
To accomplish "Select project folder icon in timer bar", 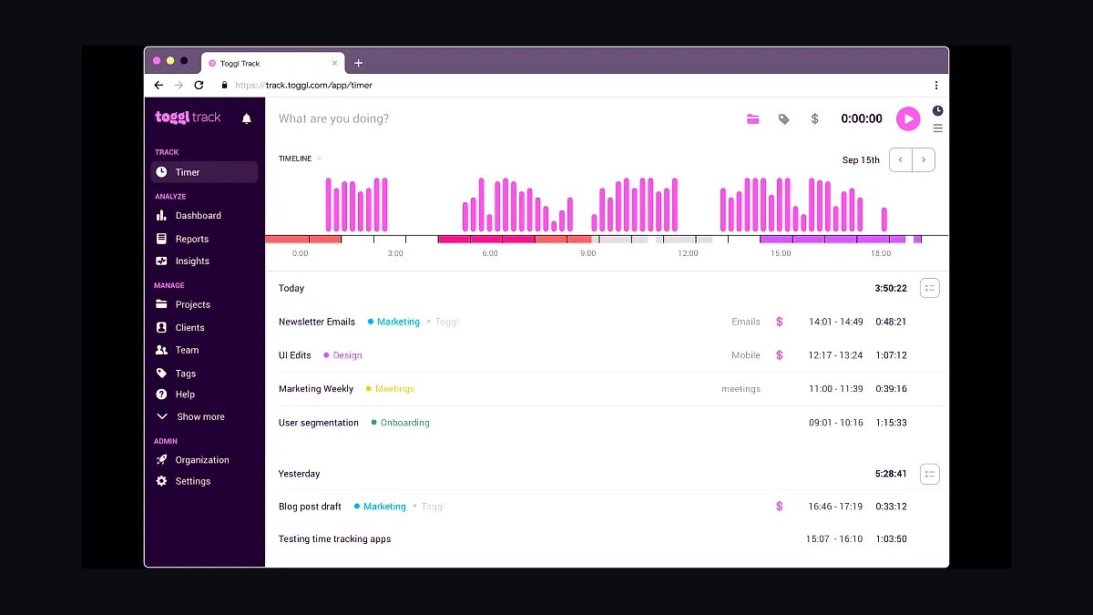I will click(x=753, y=119).
